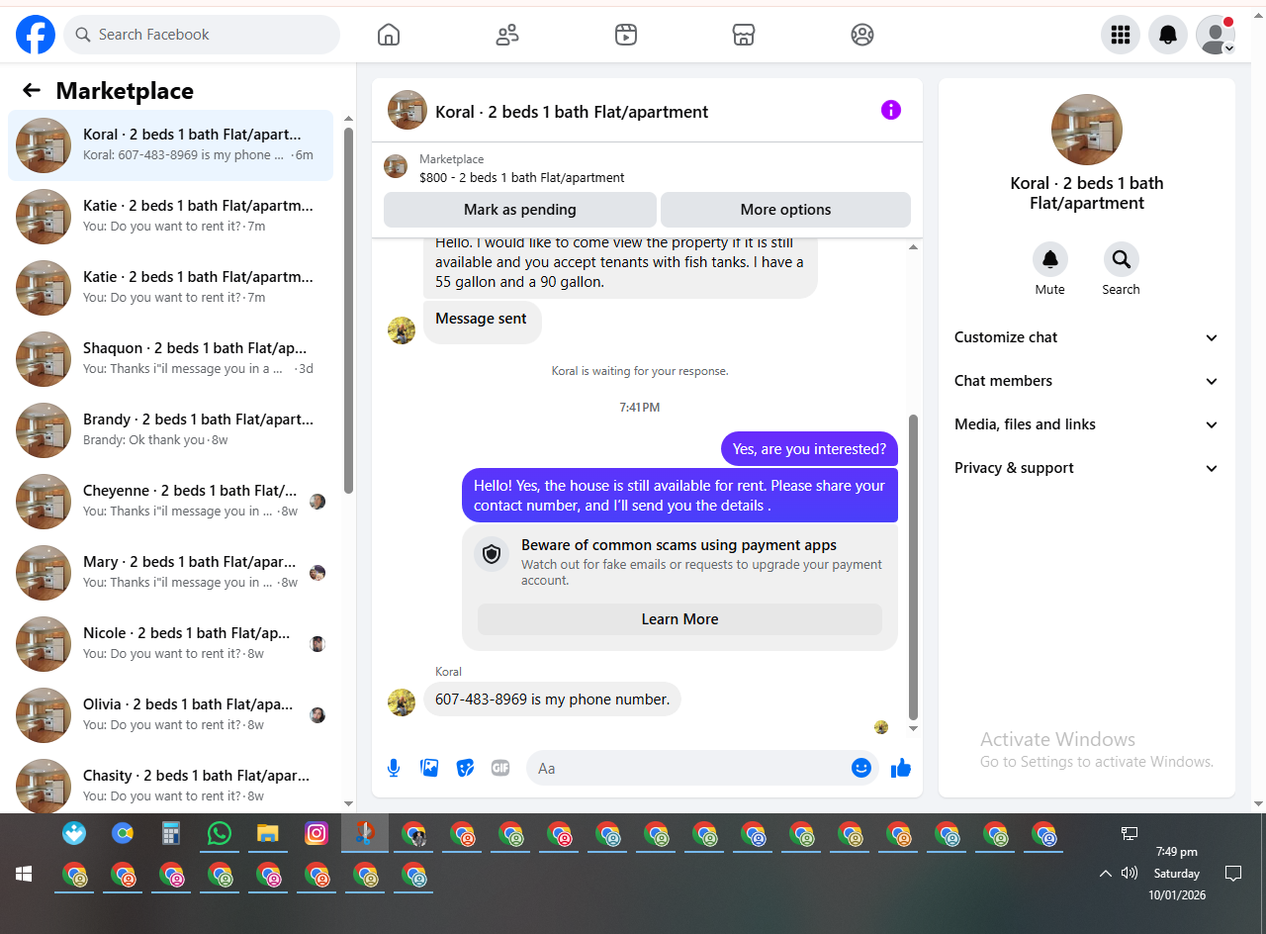The height and width of the screenshot is (934, 1266).
Task: Click the conversation list scrollbar
Action: pos(348,309)
